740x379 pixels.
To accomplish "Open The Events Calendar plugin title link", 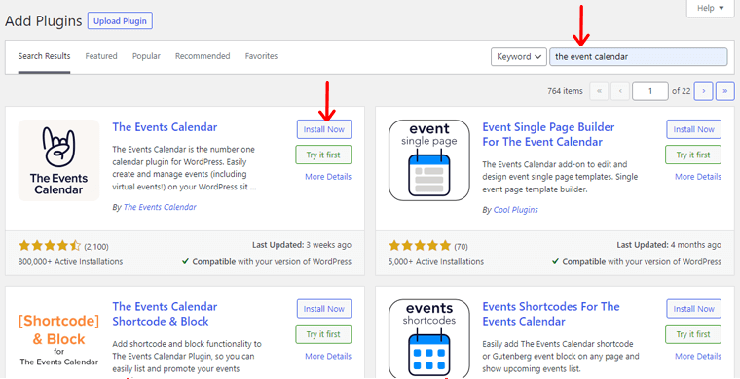I will tap(165, 127).
